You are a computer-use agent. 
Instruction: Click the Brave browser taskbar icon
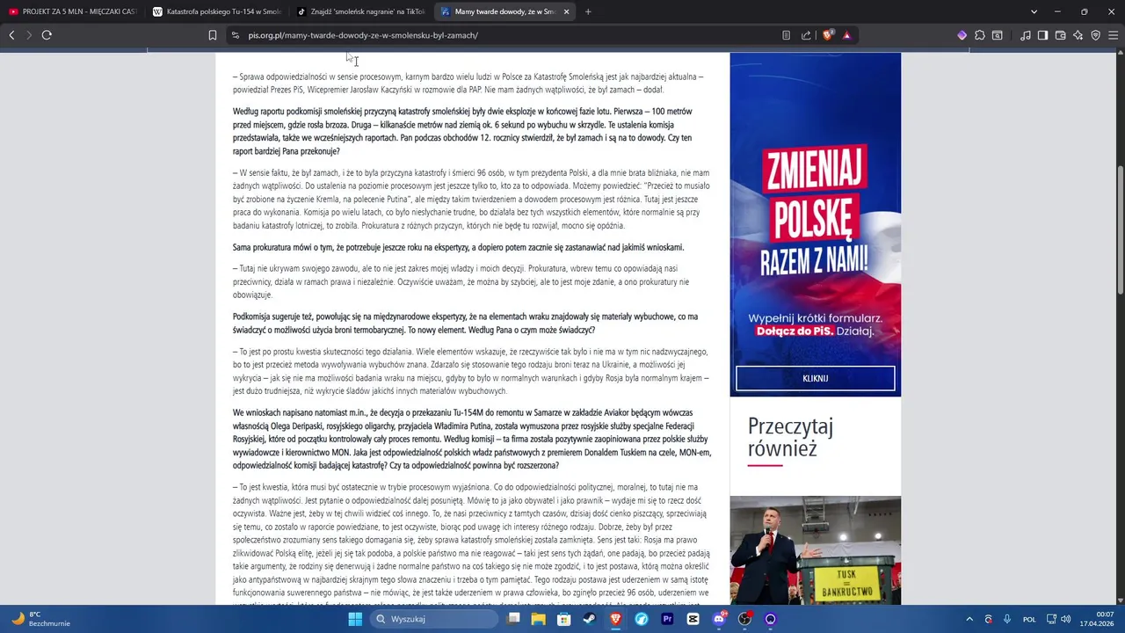[615, 619]
